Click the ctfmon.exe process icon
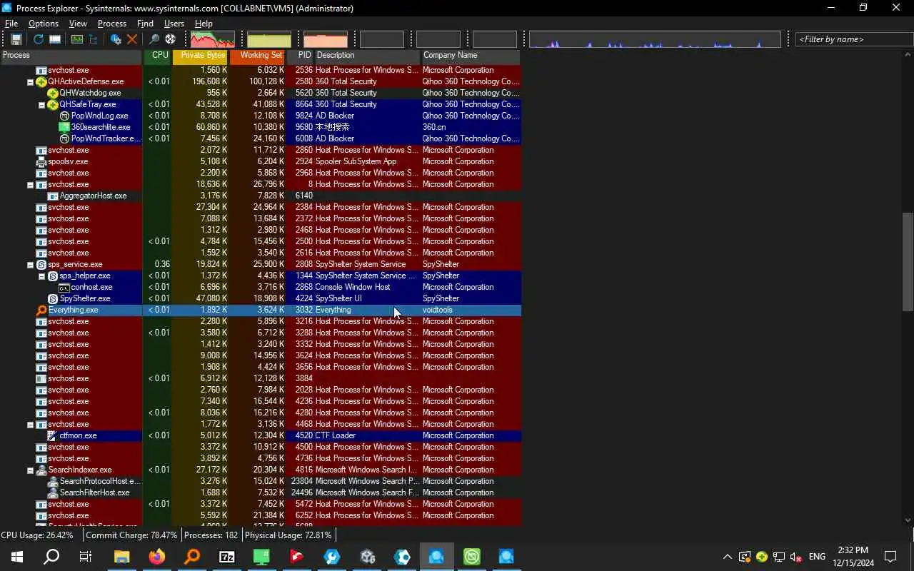Screen dimensions: 914x571 coord(53,435)
